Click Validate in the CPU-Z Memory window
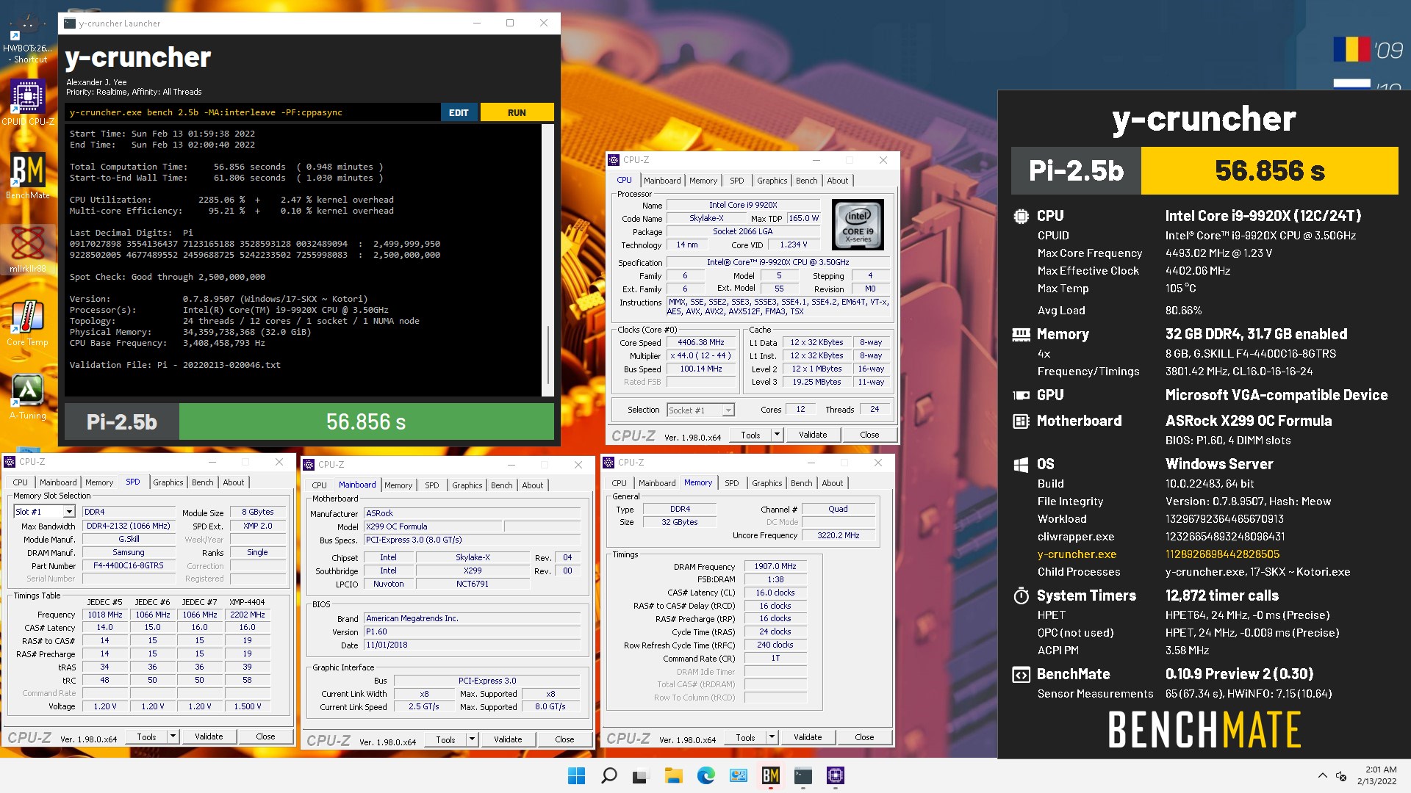 coord(808,737)
